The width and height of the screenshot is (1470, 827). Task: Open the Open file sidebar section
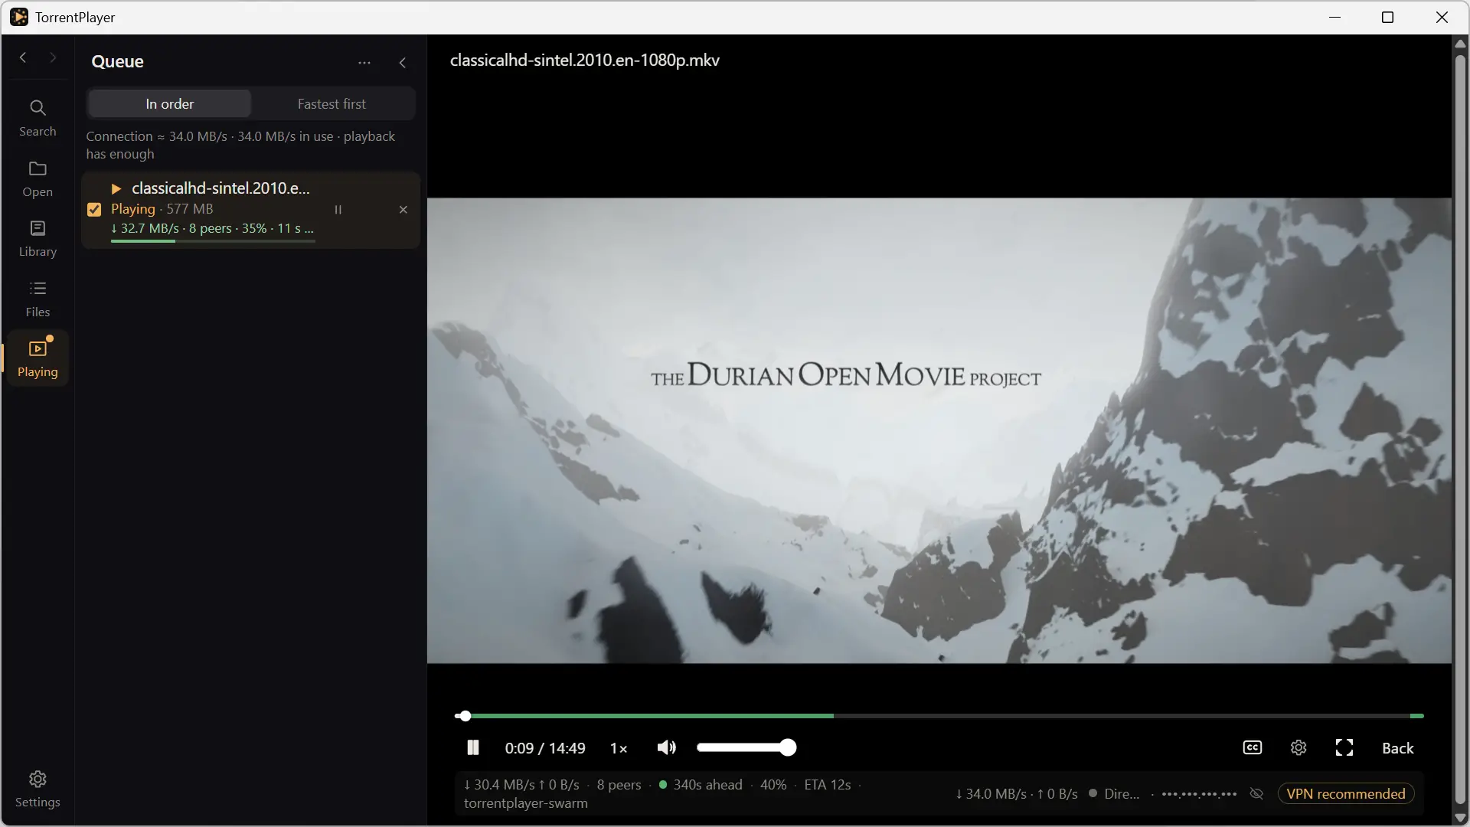38,179
